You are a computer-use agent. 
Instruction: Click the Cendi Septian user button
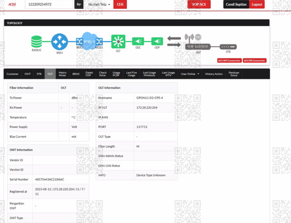[236, 4]
